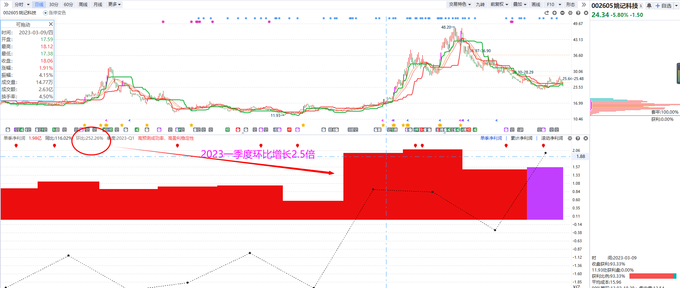Click stock info icon beside 姚记科技
This screenshot has height=288, width=680.
[641, 6]
